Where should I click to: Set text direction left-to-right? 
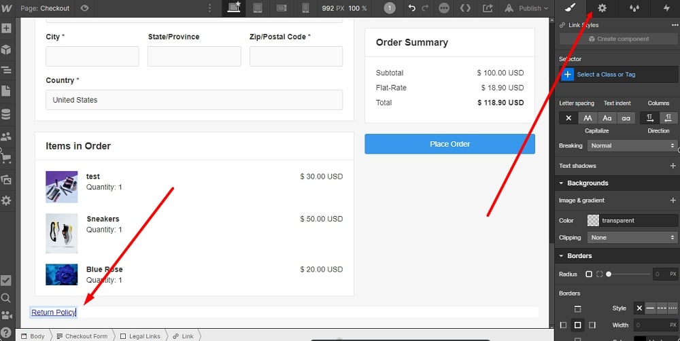(x=649, y=118)
